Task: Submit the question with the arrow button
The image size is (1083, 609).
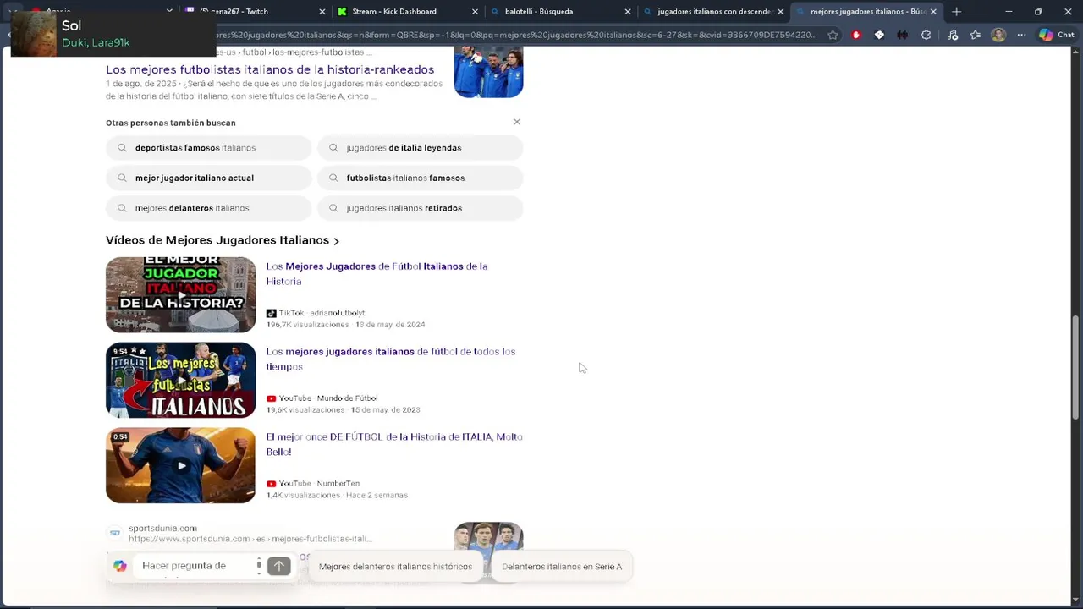Action: click(279, 566)
